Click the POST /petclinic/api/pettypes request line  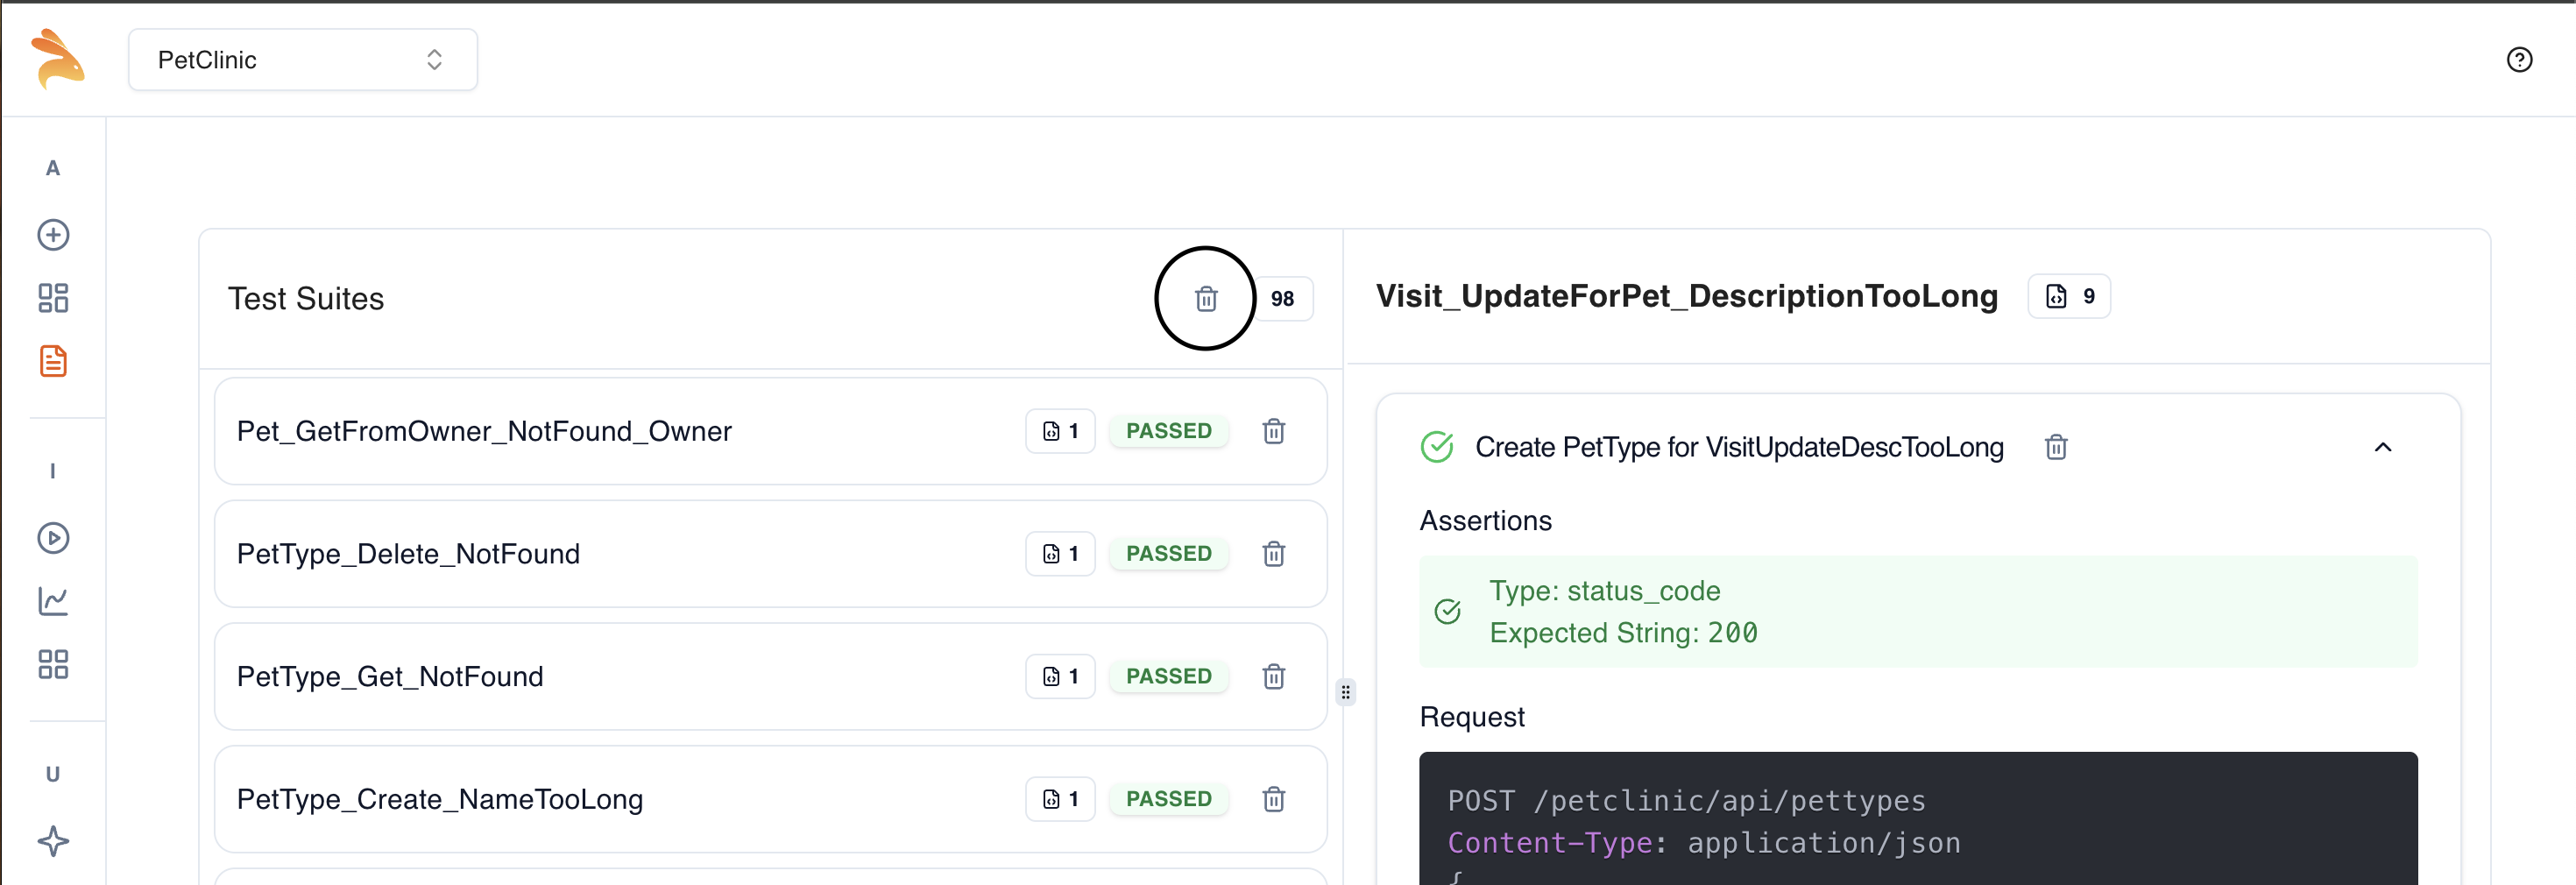coord(1686,801)
